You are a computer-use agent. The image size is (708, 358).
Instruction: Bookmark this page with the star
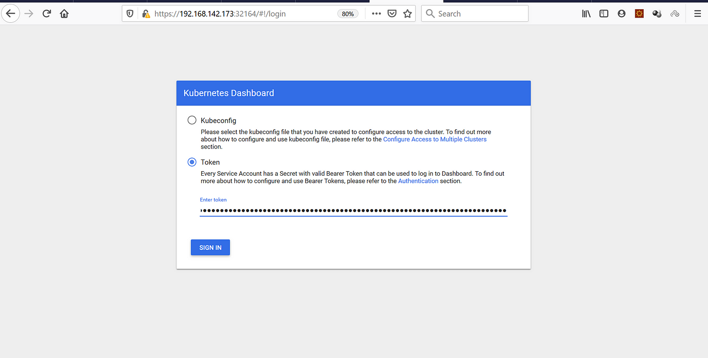point(407,14)
